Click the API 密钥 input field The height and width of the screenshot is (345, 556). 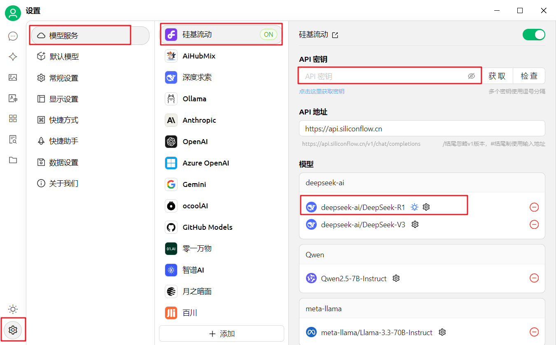coord(390,76)
